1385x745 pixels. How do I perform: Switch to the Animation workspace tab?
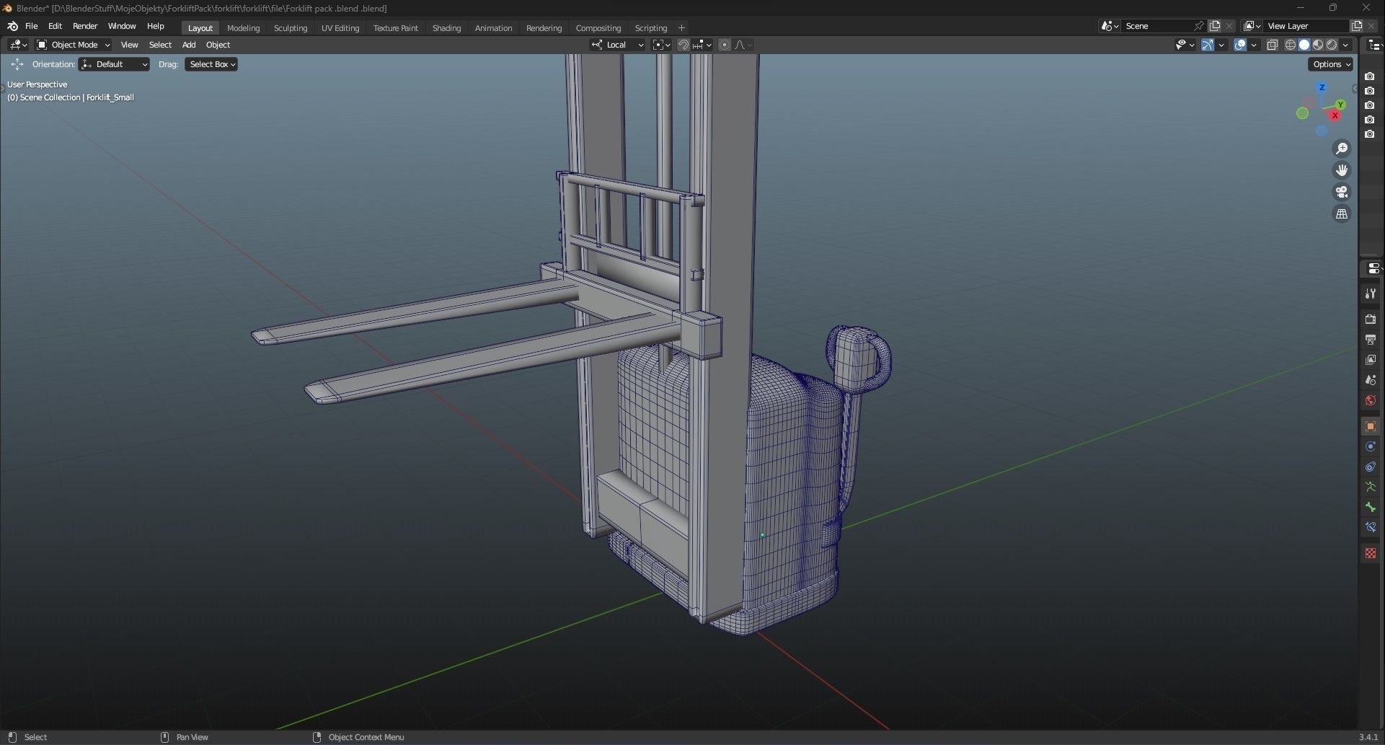[493, 28]
